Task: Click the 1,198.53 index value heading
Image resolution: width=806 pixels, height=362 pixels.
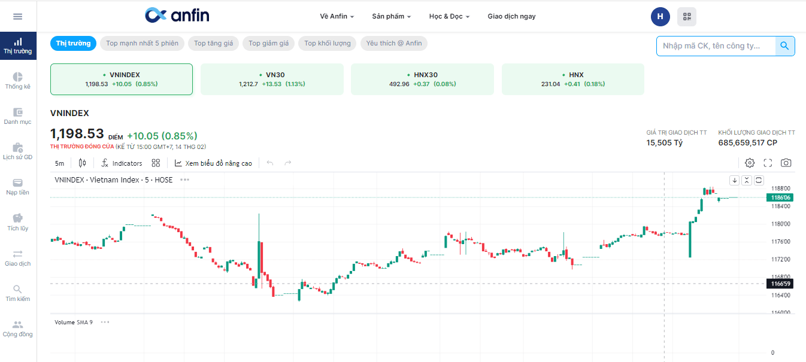Action: [x=77, y=134]
